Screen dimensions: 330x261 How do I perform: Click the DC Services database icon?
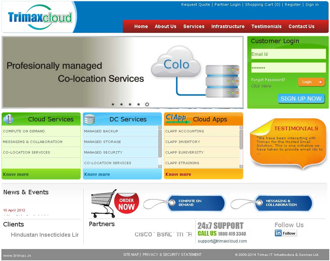tap(89, 119)
